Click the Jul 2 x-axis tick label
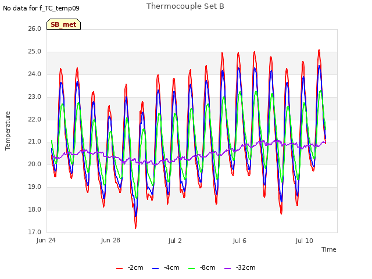 (x=175, y=241)
